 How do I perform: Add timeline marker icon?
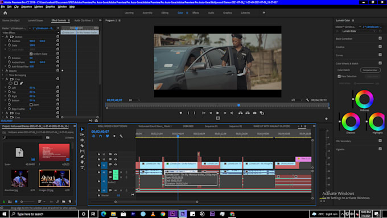(114, 136)
